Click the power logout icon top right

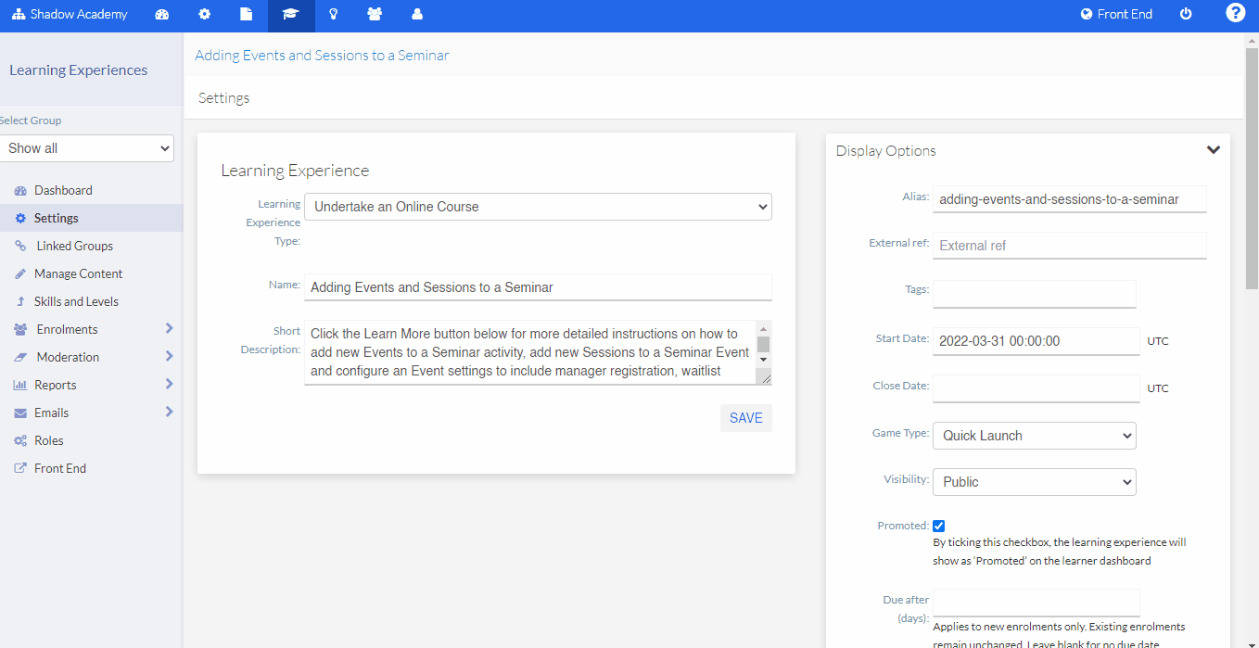click(1186, 14)
